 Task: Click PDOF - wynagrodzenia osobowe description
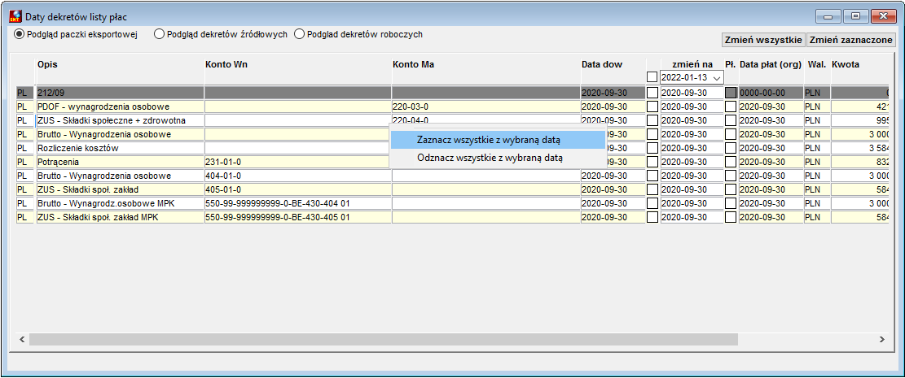(120, 106)
